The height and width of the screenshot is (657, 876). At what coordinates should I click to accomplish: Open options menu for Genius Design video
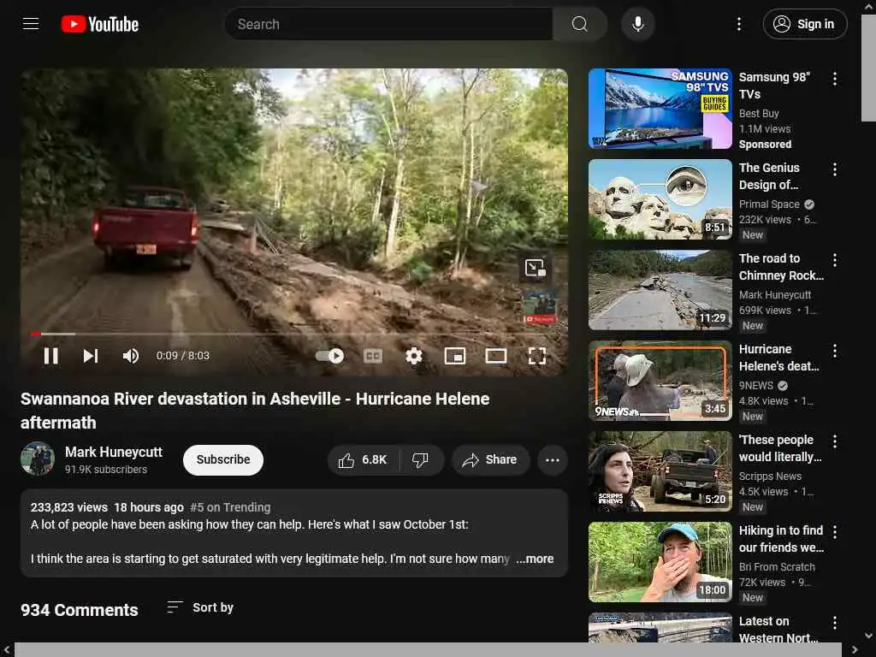(x=835, y=169)
